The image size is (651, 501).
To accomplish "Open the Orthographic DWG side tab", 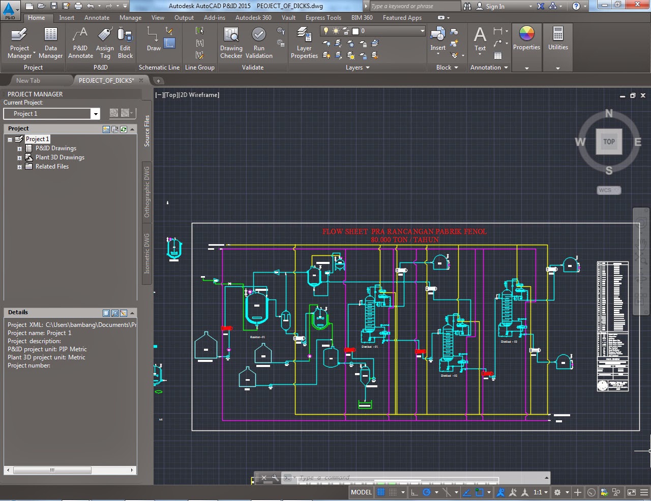I will [x=147, y=192].
